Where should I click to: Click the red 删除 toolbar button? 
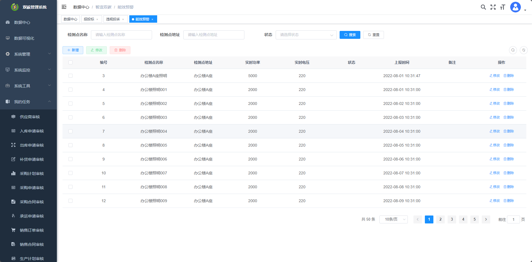[120, 50]
